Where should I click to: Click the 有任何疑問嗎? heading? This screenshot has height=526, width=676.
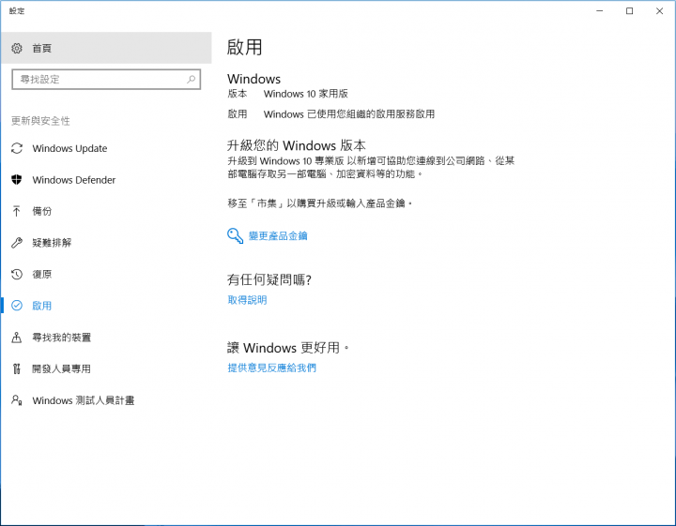pos(269,279)
